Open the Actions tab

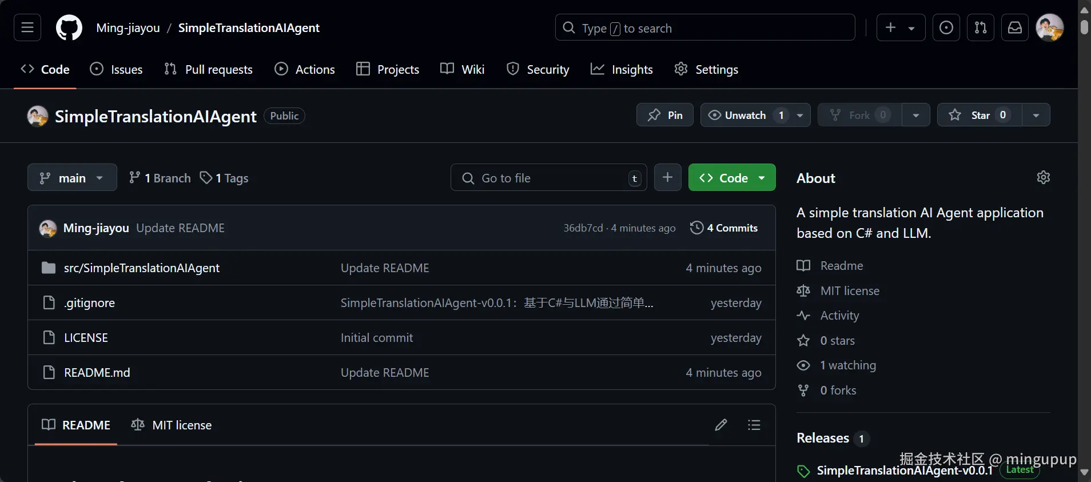pos(305,69)
